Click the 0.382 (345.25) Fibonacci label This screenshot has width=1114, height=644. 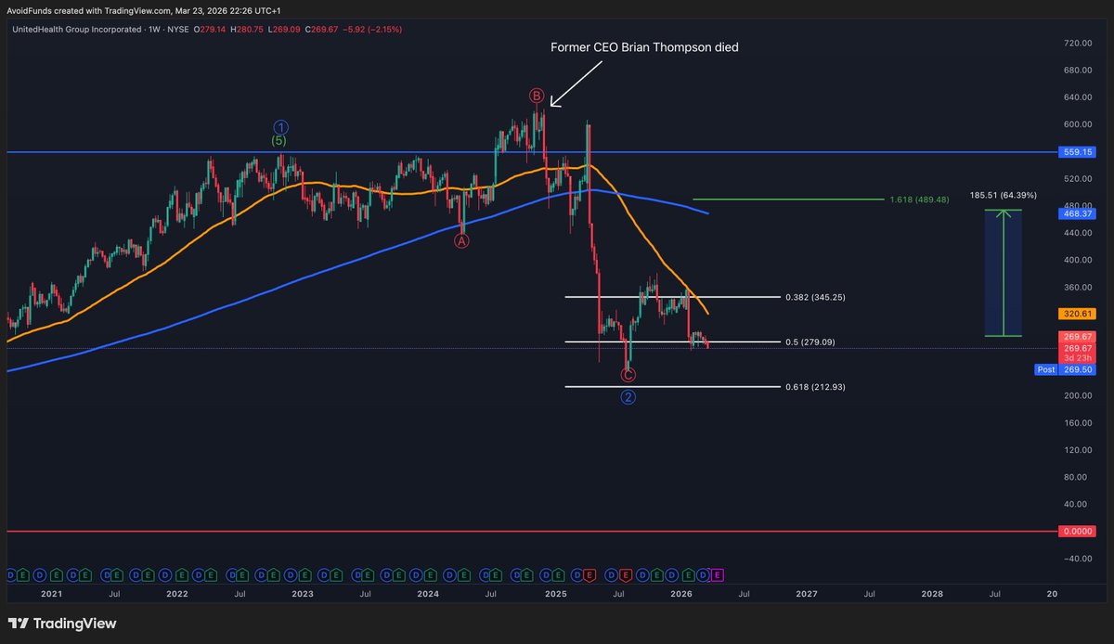(815, 297)
